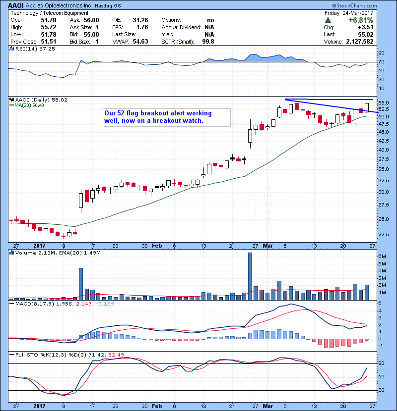Click the RSI(14) 67.25 indicator label
Image resolution: width=397 pixels, height=411 pixels.
[x=35, y=49]
